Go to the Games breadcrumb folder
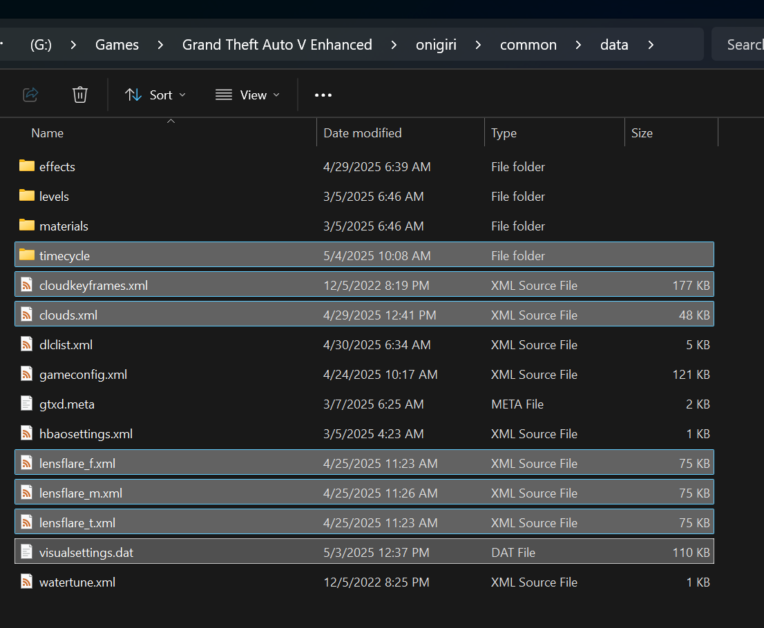This screenshot has width=764, height=628. pos(117,45)
